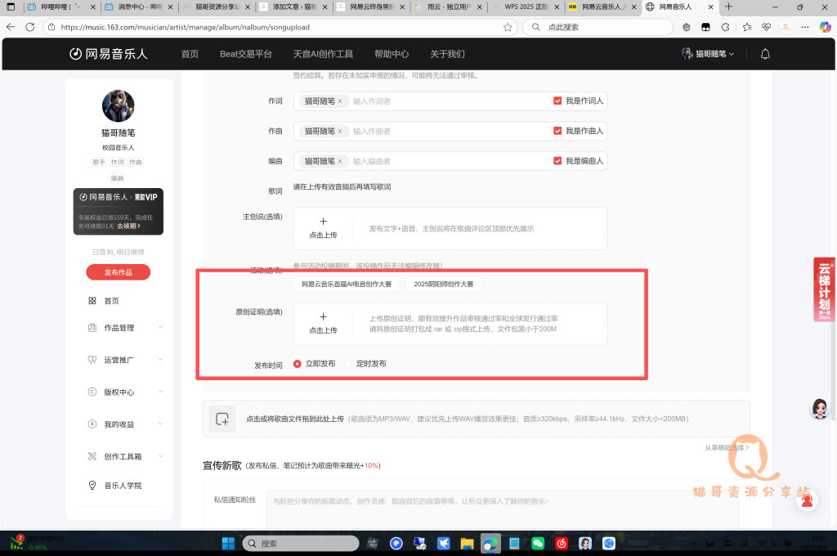Open the browser extensions puzzle icon
Image resolution: width=837 pixels, height=556 pixels.
[x=725, y=27]
